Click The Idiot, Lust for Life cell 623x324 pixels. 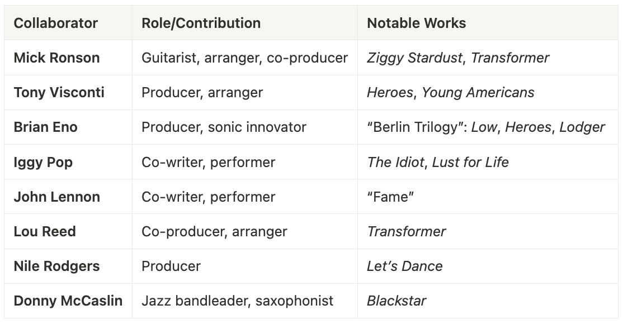(488, 162)
